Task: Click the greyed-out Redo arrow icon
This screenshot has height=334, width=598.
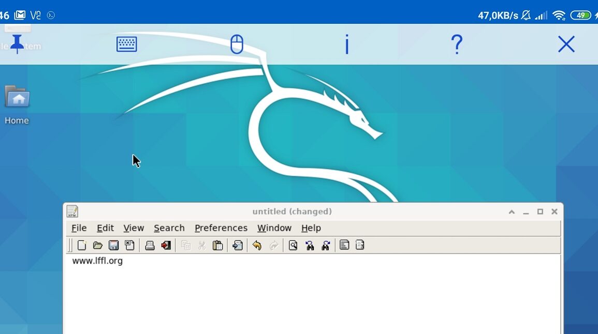Action: pos(273,245)
